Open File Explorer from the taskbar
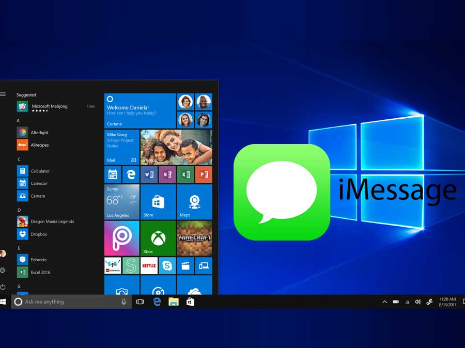465x348 pixels. 174,302
